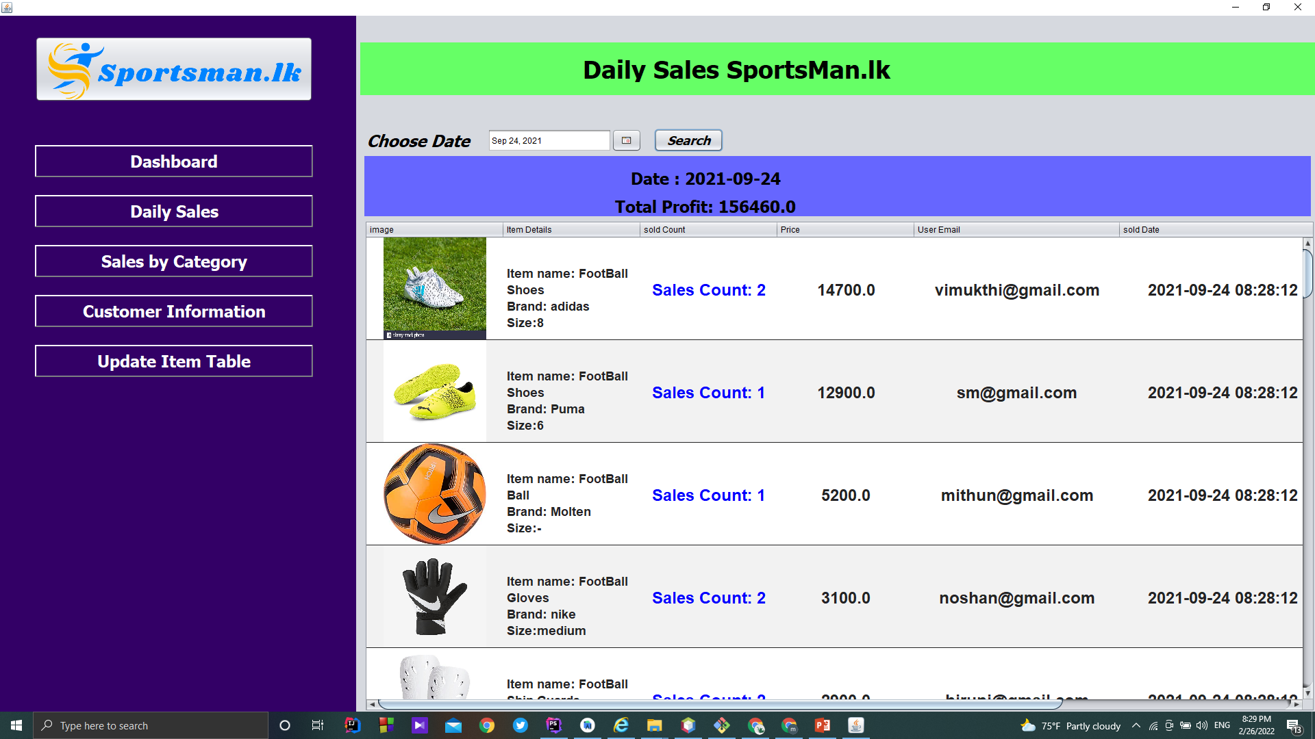The width and height of the screenshot is (1315, 739).
Task: Click the Sportsman.lk logo
Action: tap(173, 68)
